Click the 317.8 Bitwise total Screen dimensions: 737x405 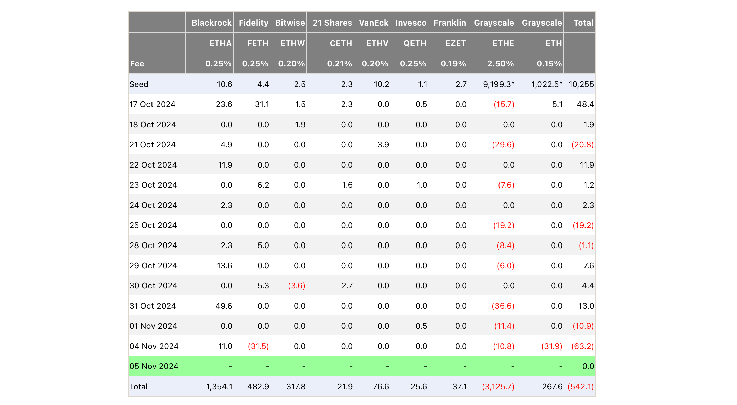296,387
